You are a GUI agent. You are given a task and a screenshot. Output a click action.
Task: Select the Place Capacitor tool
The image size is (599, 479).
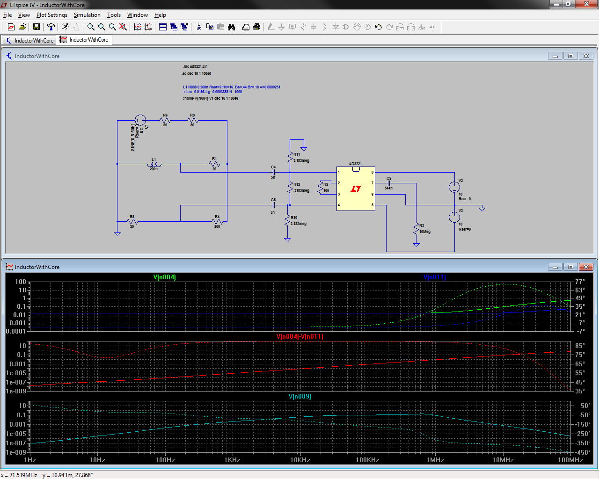pyautogui.click(x=314, y=27)
